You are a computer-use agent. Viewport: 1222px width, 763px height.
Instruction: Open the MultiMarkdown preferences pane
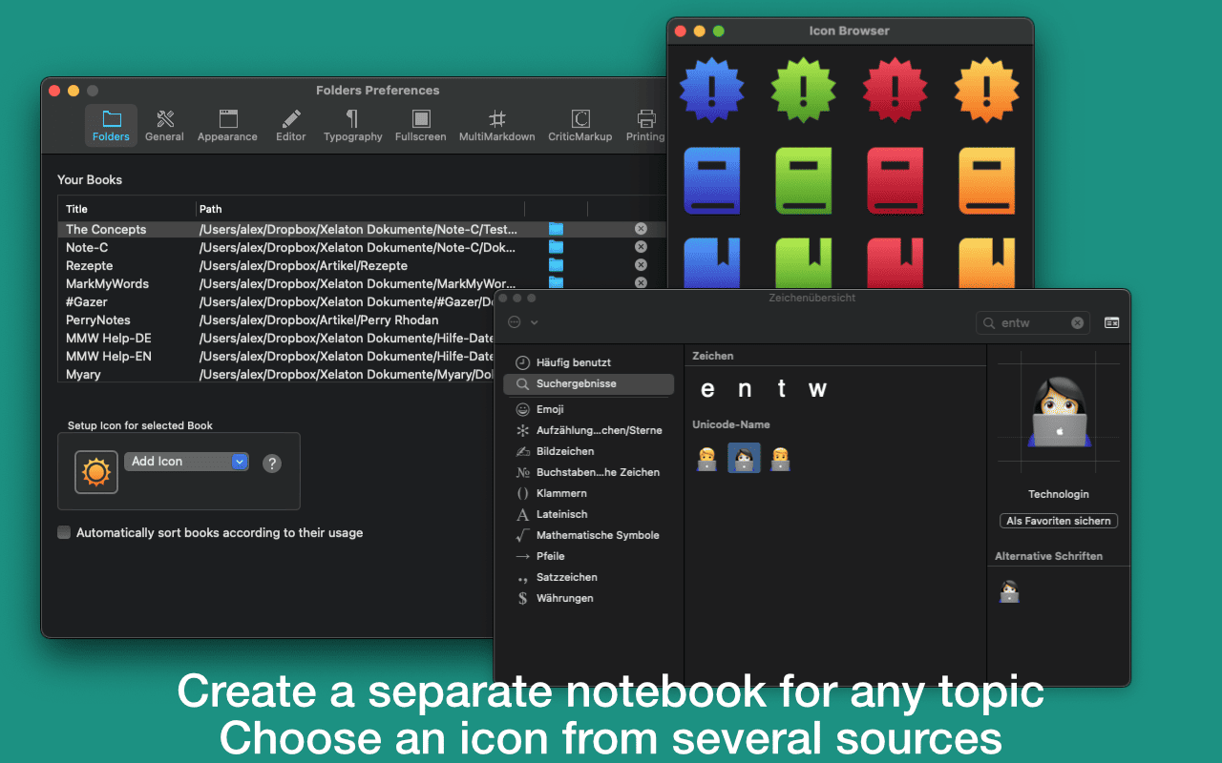(x=496, y=125)
